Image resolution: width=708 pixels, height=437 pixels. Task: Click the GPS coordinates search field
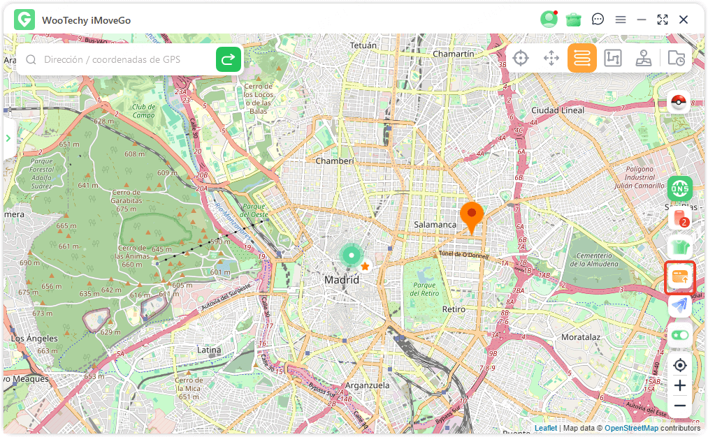point(119,59)
